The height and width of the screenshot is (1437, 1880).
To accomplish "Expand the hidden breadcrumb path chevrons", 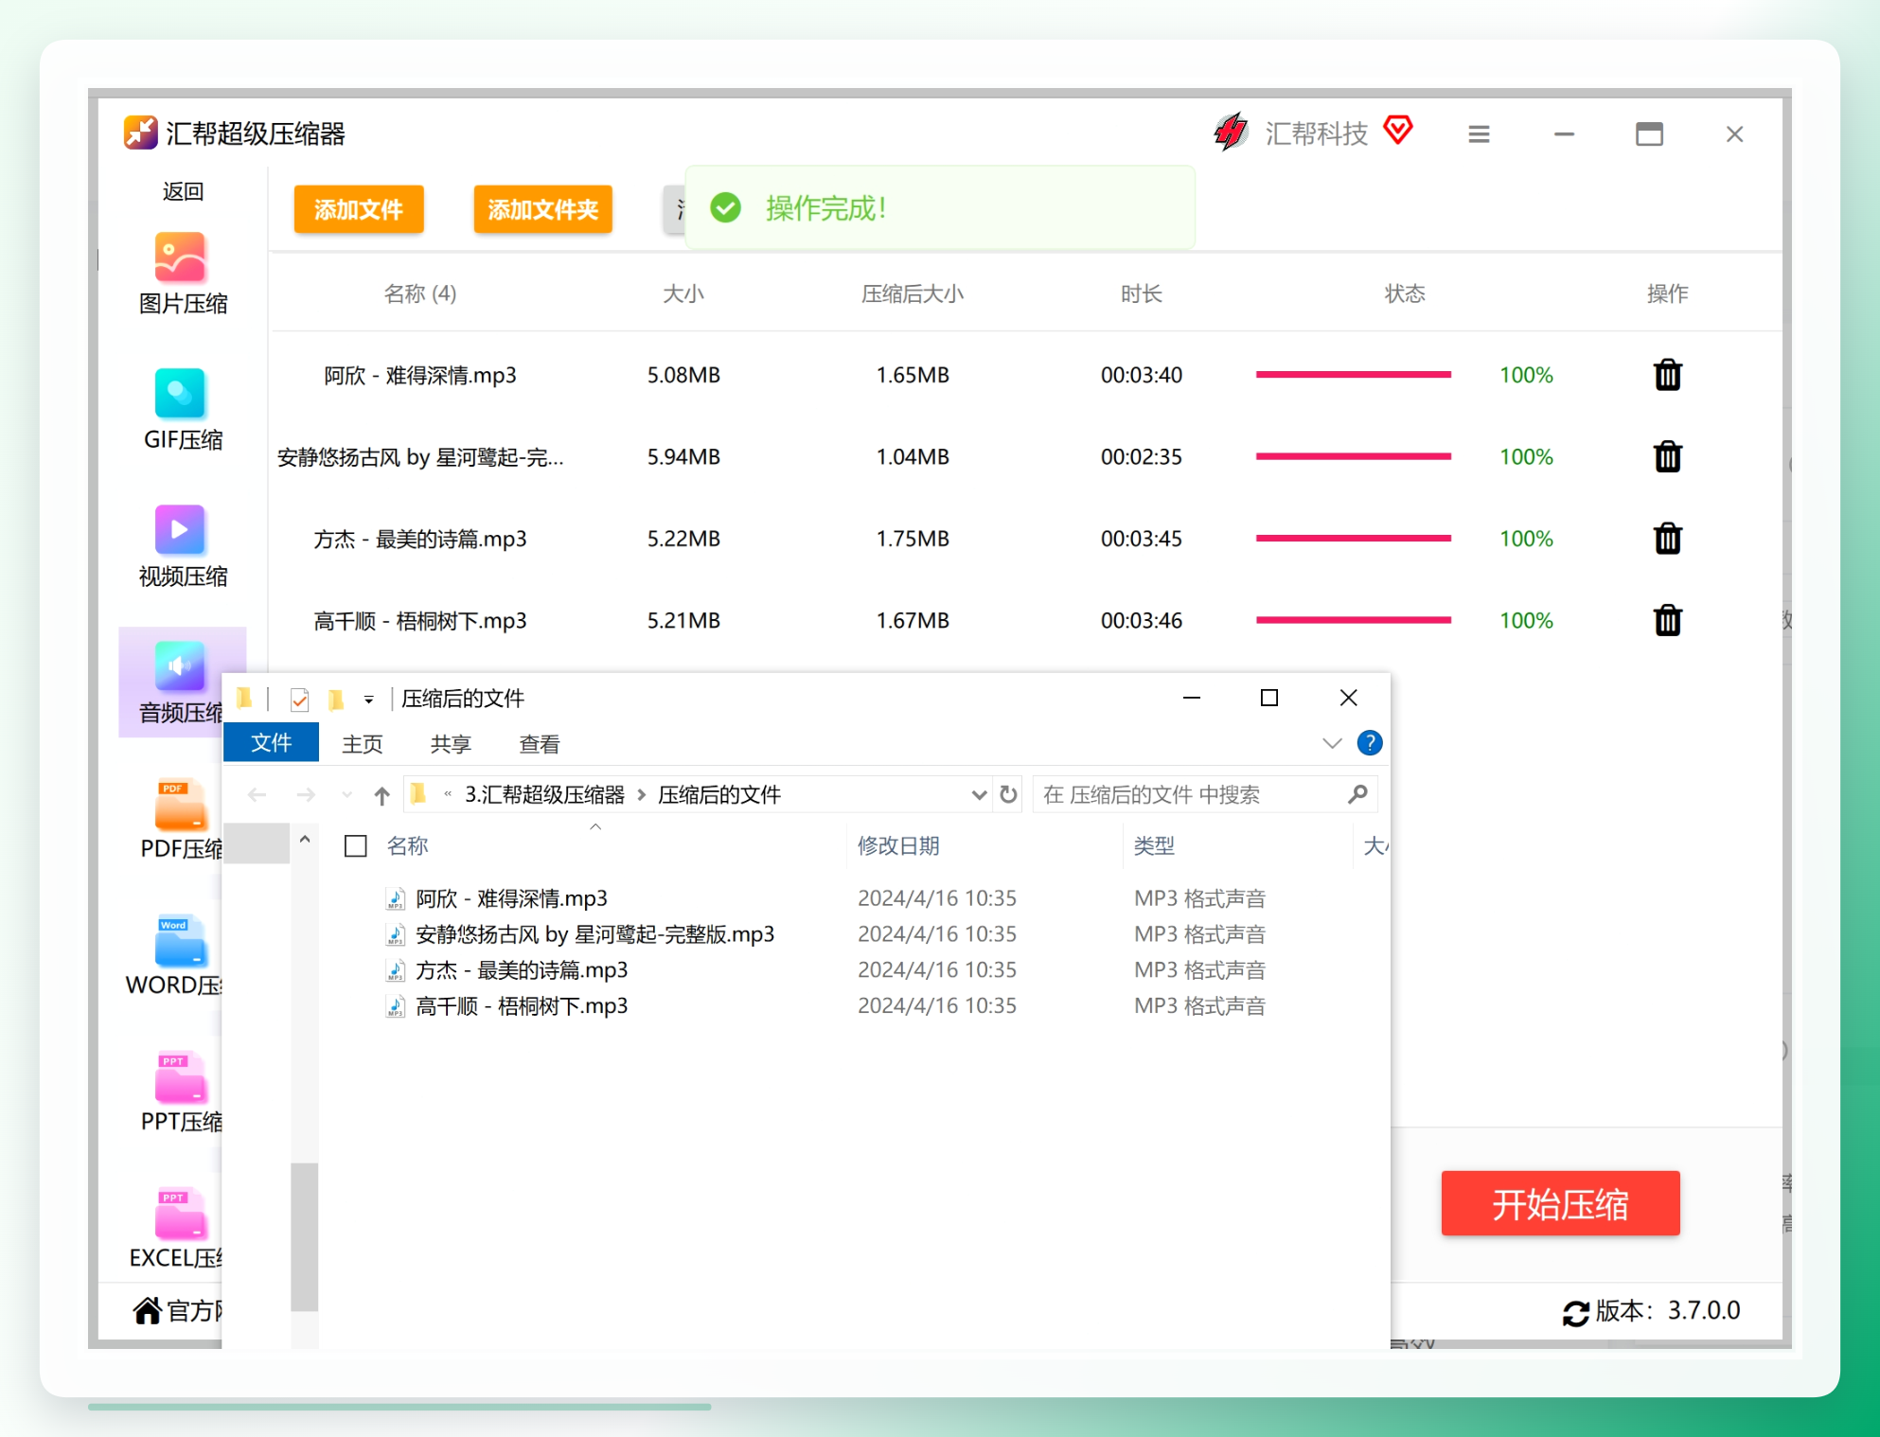I will pos(447,794).
